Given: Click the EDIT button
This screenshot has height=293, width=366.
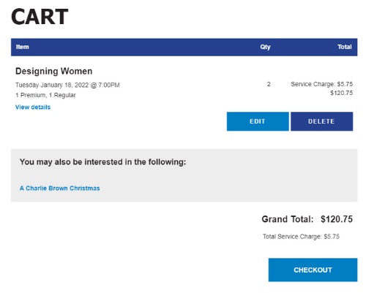Looking at the screenshot, I should 258,121.
